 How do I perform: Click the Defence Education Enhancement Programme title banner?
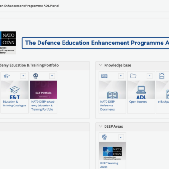tap(95, 43)
